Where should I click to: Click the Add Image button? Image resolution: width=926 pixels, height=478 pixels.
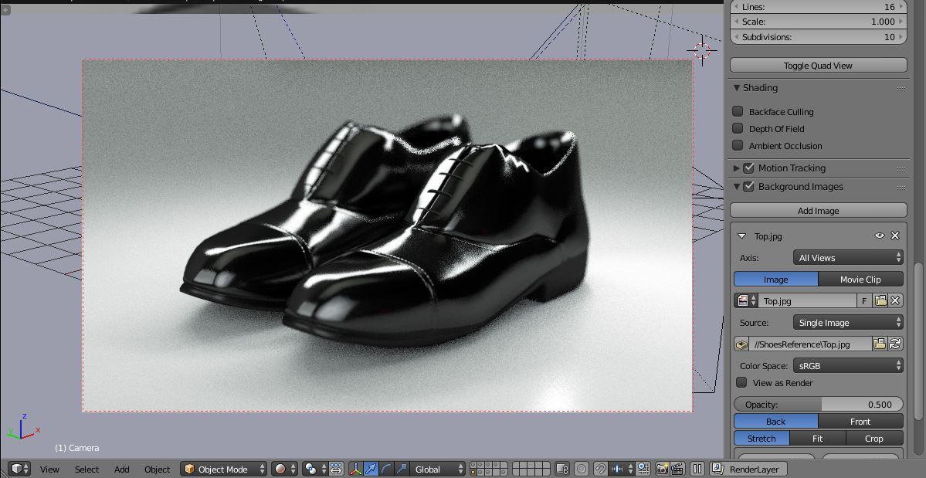(x=818, y=211)
